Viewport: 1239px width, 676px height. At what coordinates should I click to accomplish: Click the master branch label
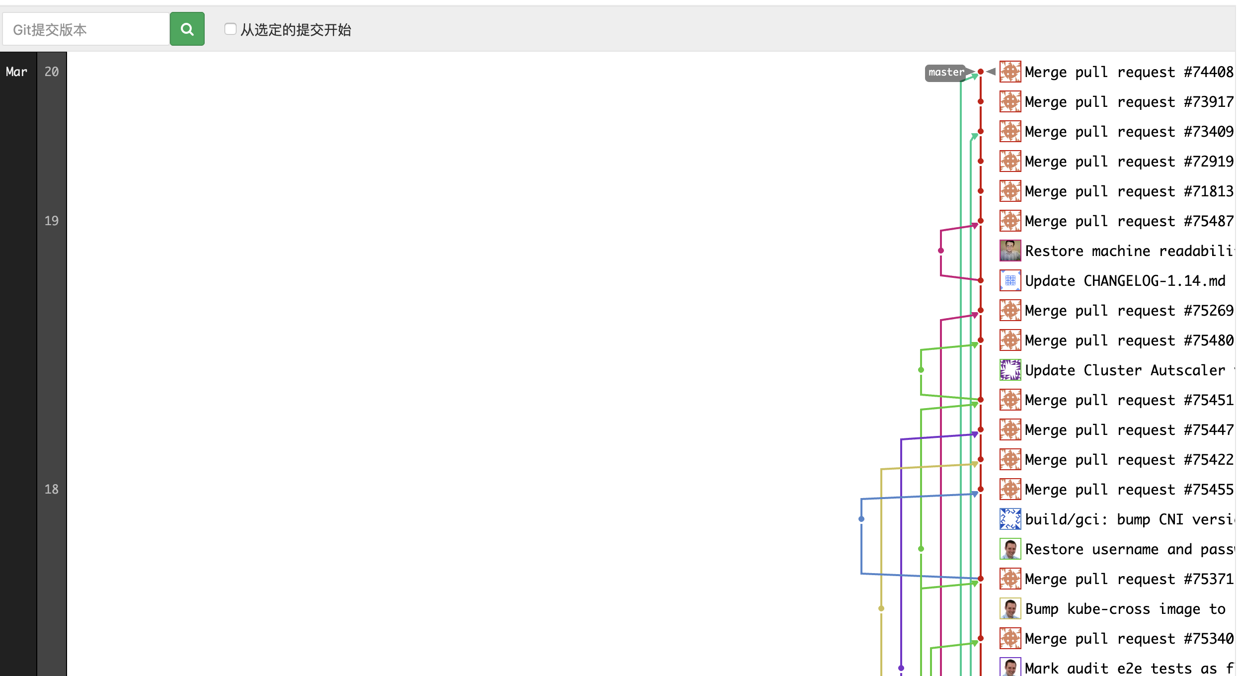945,72
